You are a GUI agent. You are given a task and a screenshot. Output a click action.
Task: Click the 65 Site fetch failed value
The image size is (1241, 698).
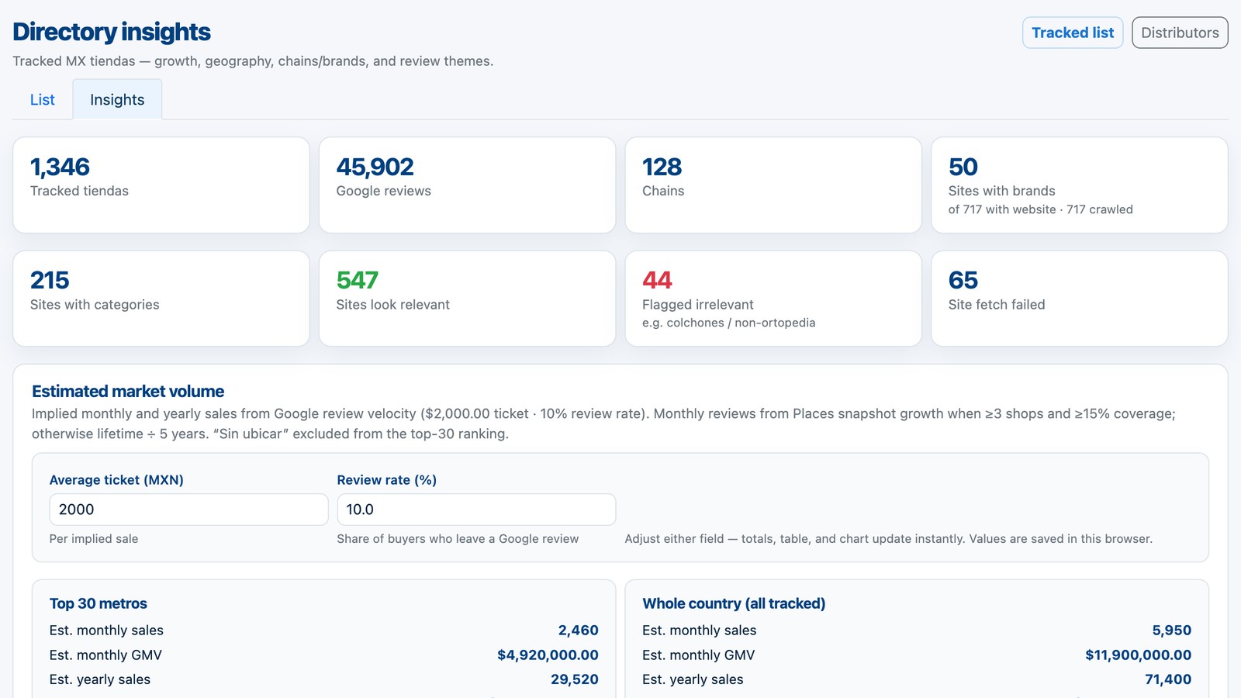963,280
